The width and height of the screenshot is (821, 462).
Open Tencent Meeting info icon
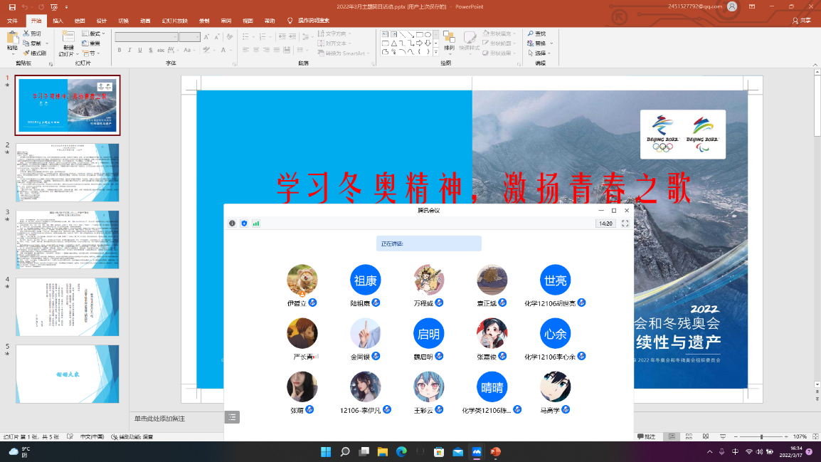(x=232, y=224)
